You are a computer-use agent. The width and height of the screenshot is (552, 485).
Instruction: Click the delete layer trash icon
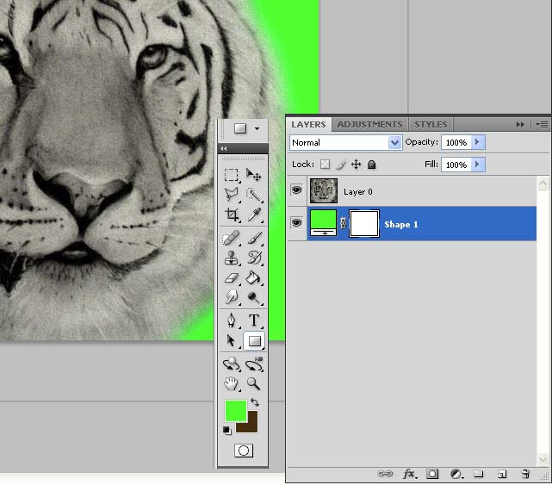tap(525, 474)
